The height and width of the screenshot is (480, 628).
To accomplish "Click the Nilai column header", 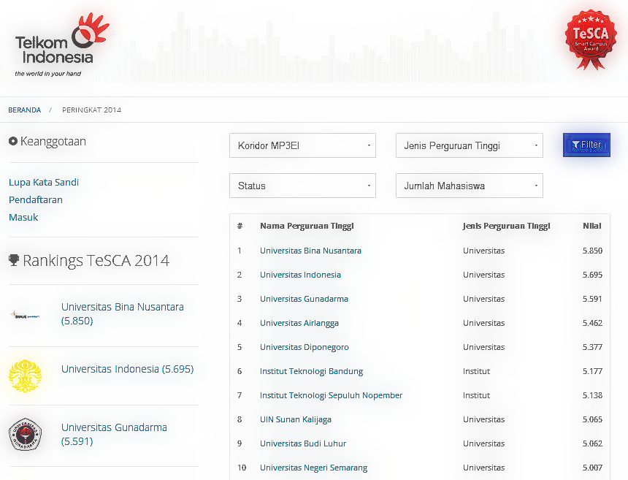I will 592,226.
